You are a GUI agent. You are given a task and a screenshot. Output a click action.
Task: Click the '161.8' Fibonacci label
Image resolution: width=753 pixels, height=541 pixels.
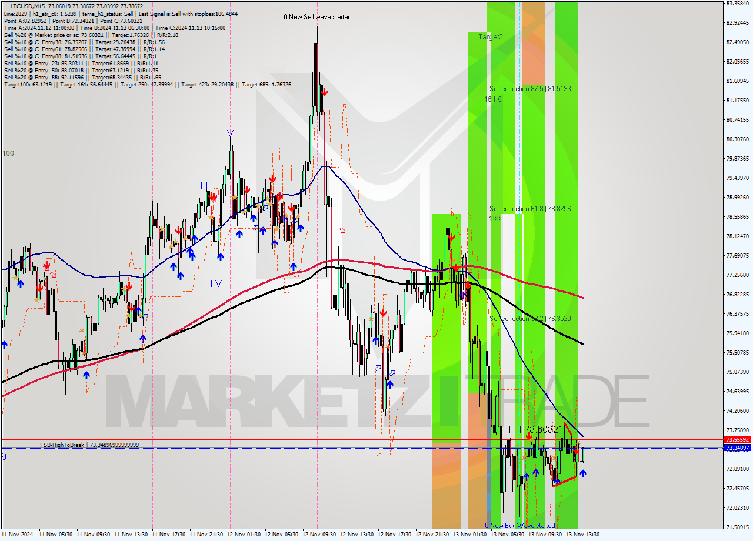(493, 99)
